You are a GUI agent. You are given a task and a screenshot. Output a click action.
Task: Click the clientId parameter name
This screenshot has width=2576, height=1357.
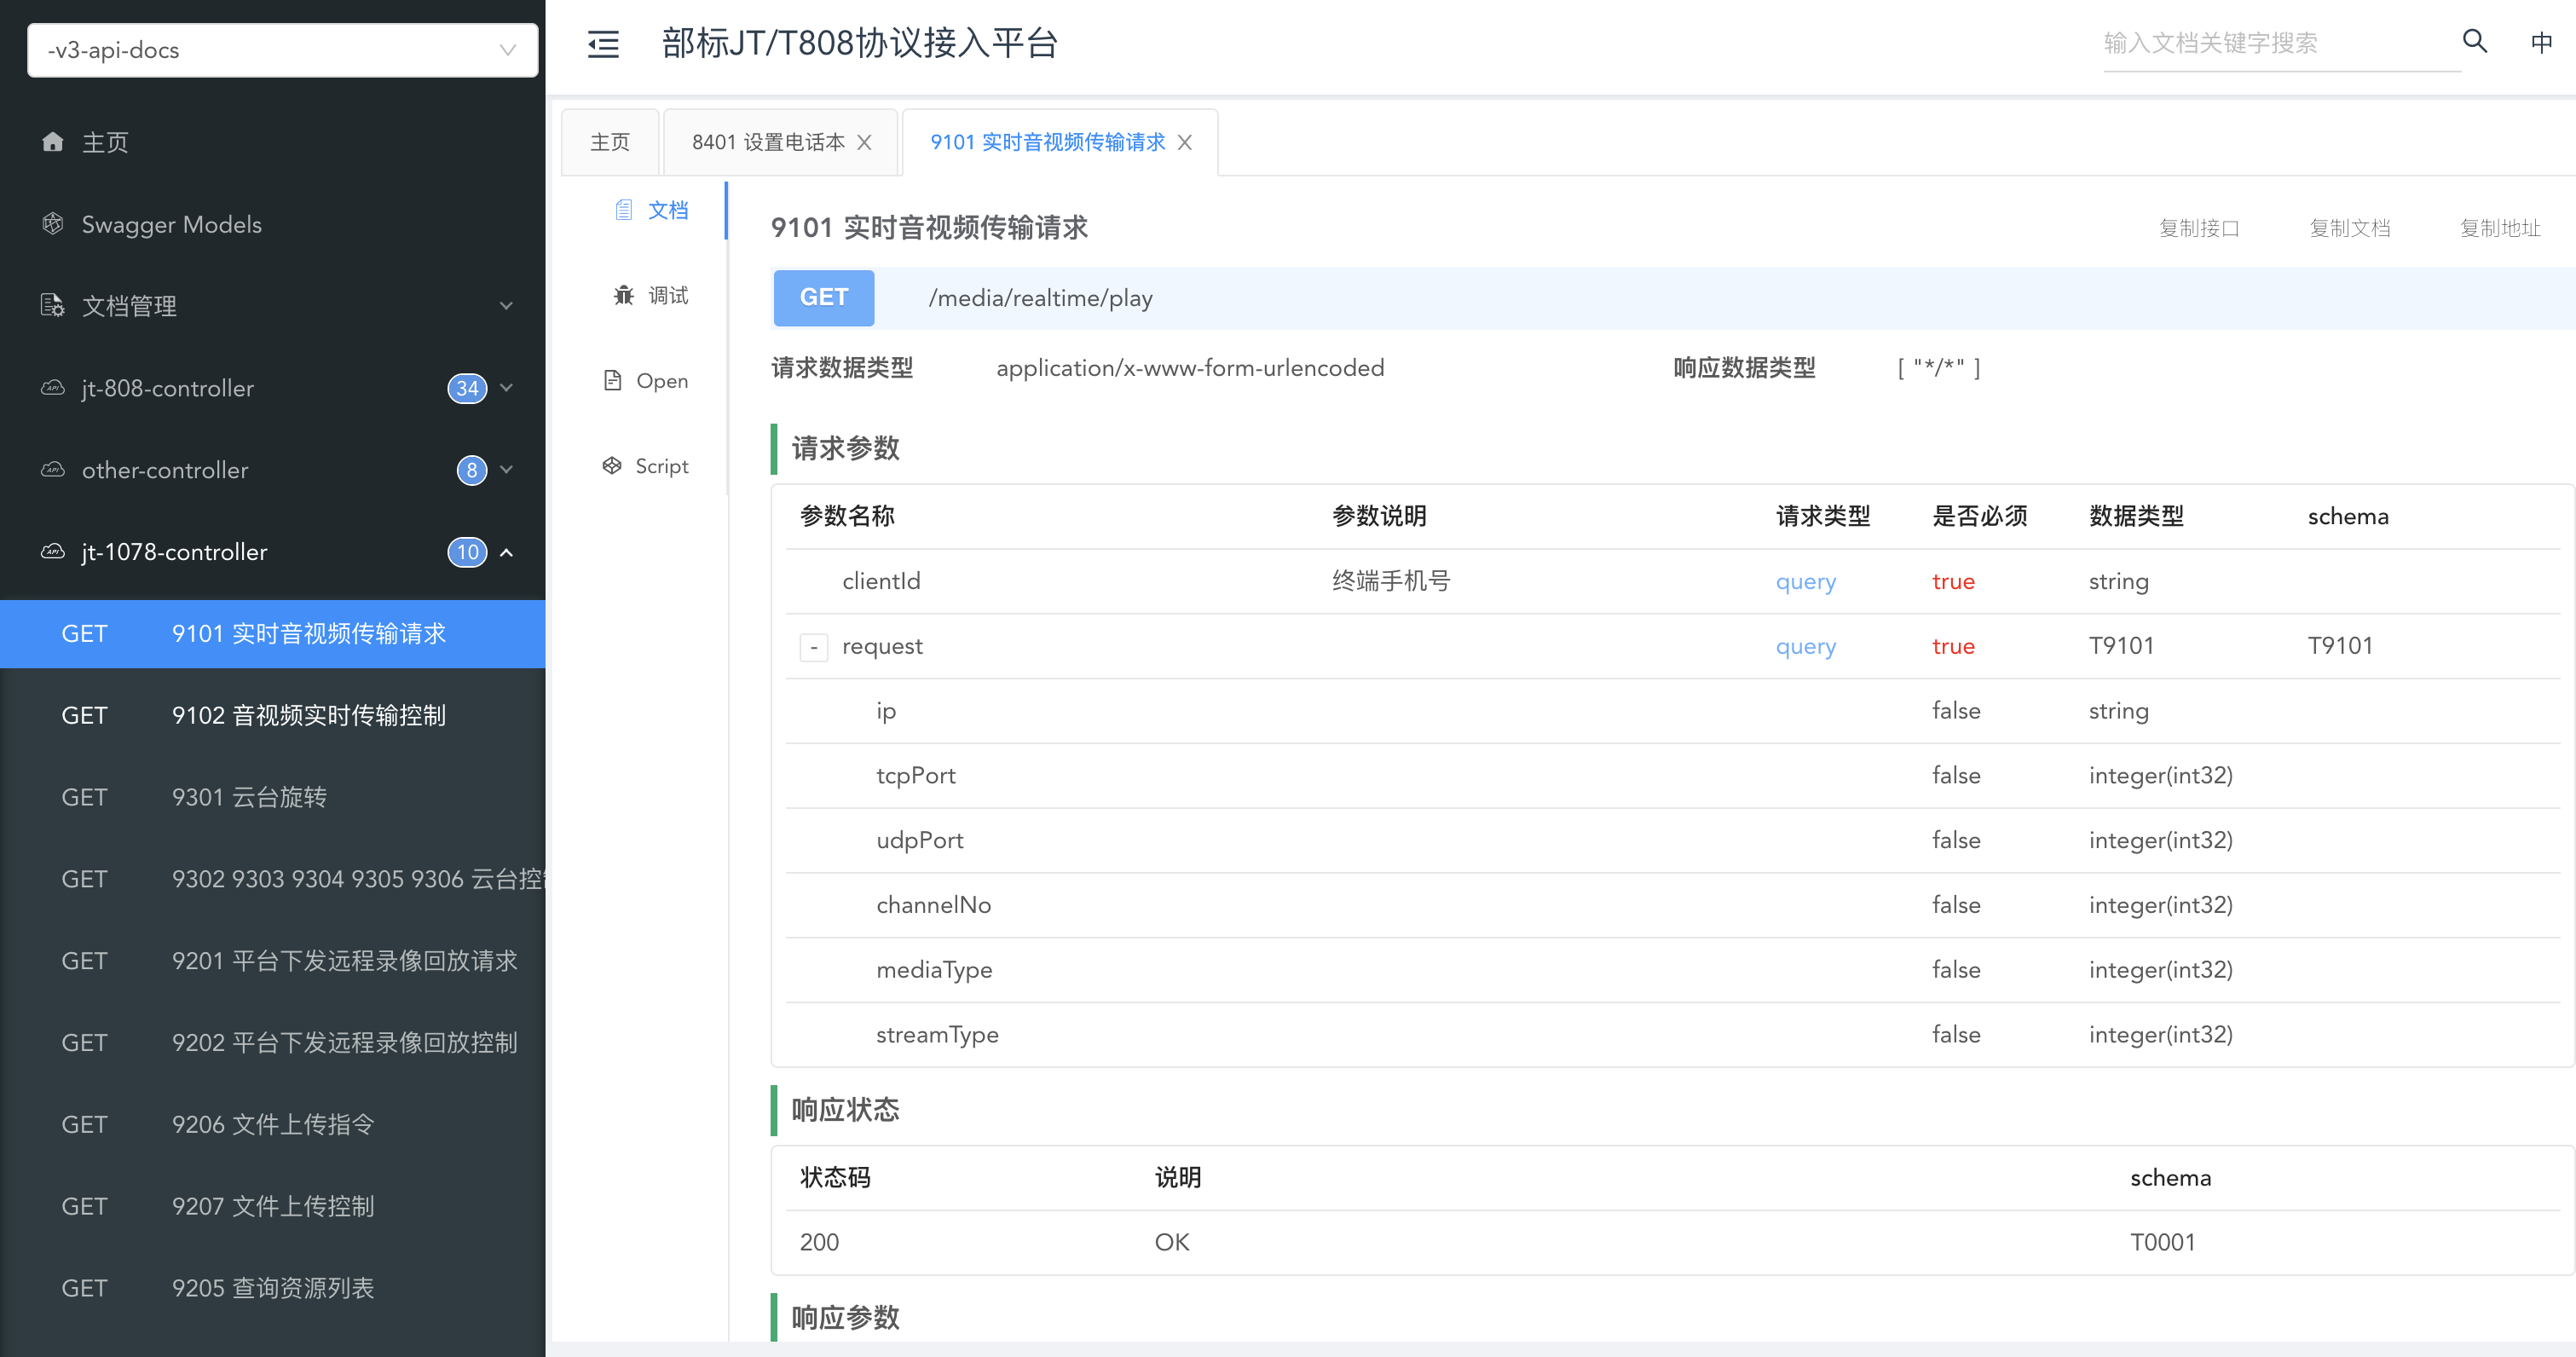(881, 581)
